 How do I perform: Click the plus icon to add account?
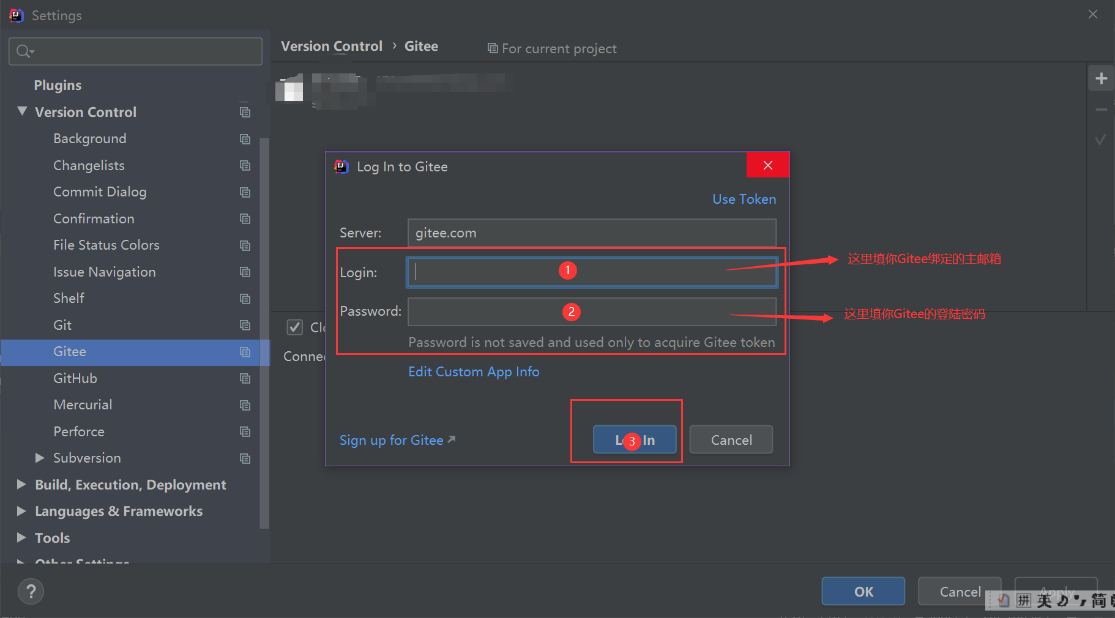[x=1101, y=78]
